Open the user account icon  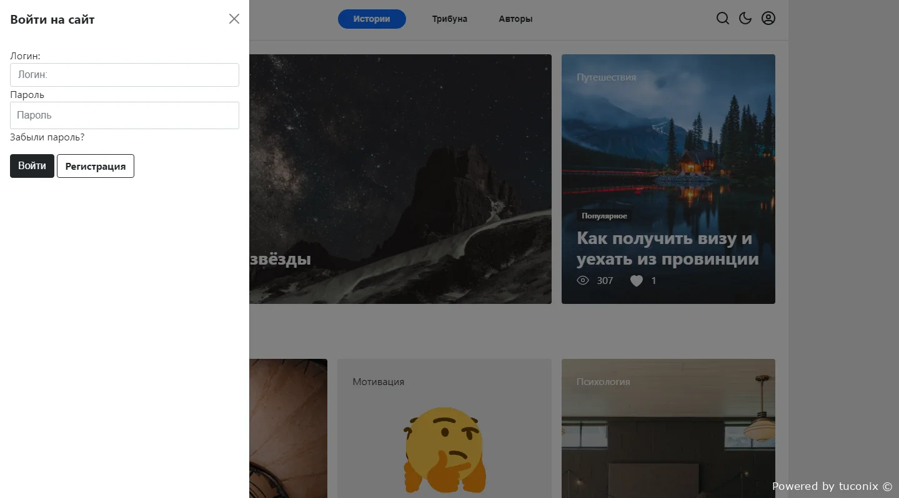(768, 19)
